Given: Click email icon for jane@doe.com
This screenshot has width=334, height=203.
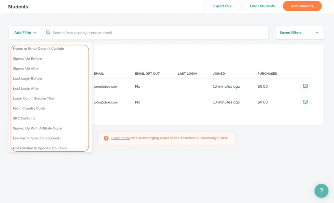Looking at the screenshot, I should click(305, 86).
